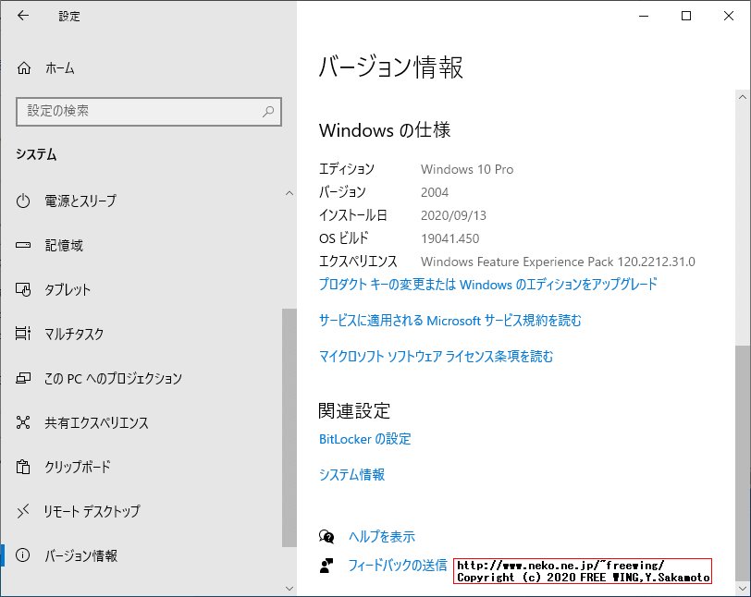Close the Settings window

click(729, 16)
